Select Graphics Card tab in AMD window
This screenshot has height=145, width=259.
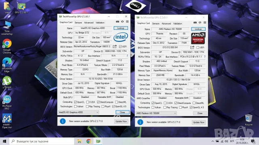pyautogui.click(x=143, y=23)
